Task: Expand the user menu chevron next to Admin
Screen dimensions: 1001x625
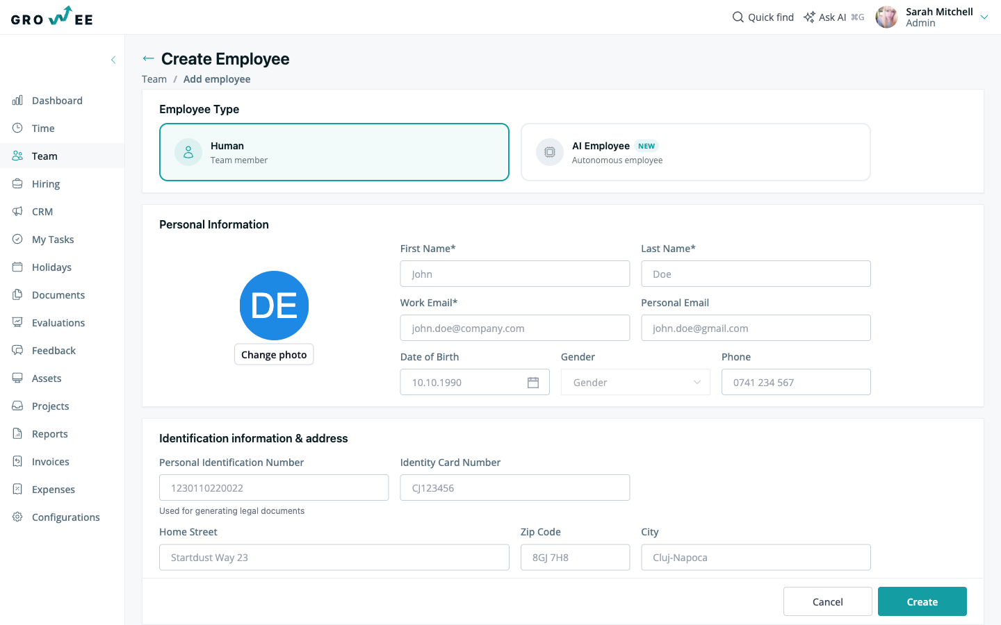Action: (984, 17)
